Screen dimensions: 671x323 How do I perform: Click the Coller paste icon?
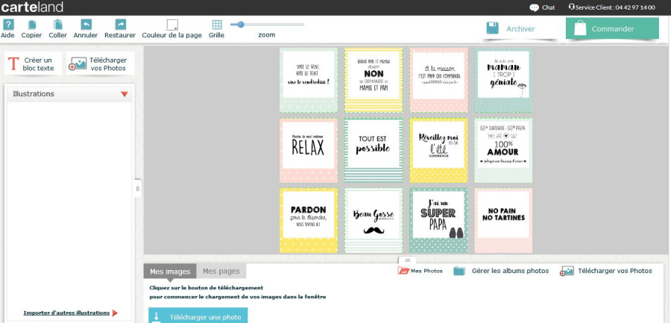[x=58, y=25]
